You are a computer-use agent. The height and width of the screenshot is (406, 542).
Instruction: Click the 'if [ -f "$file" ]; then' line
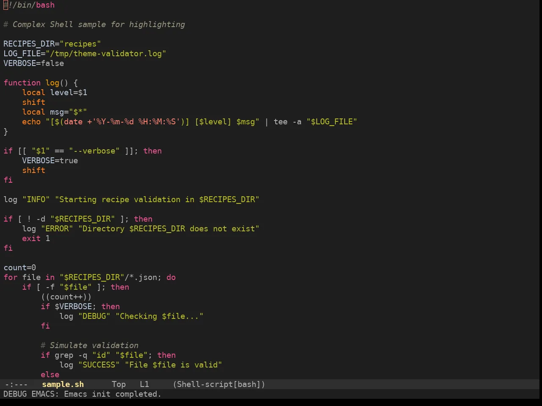[76, 287]
